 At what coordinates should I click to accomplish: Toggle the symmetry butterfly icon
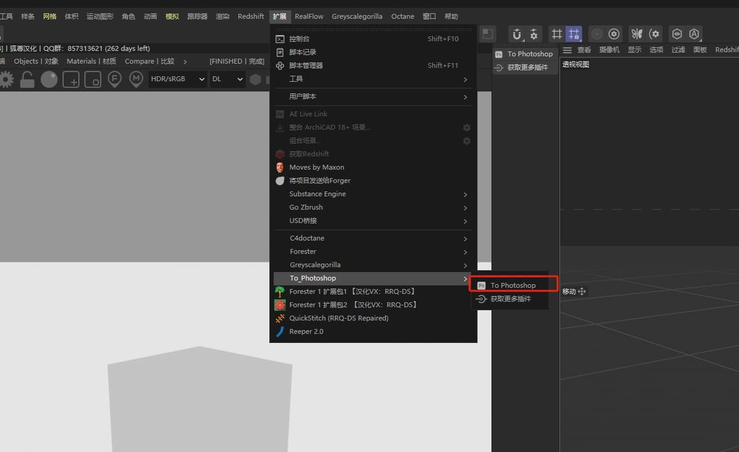[636, 35]
